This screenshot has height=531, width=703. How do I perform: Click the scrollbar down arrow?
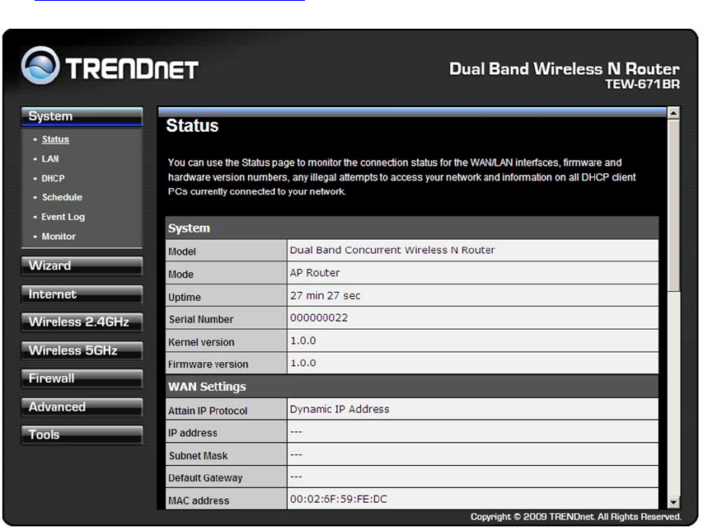click(673, 502)
